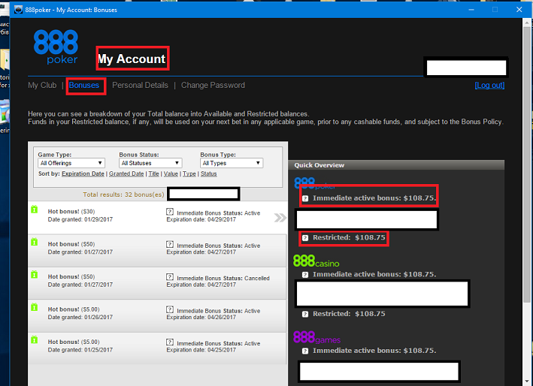533x386 pixels.
Task: Select Hot bonus ($30) granted 01/29/2017
Action: [x=157, y=217]
